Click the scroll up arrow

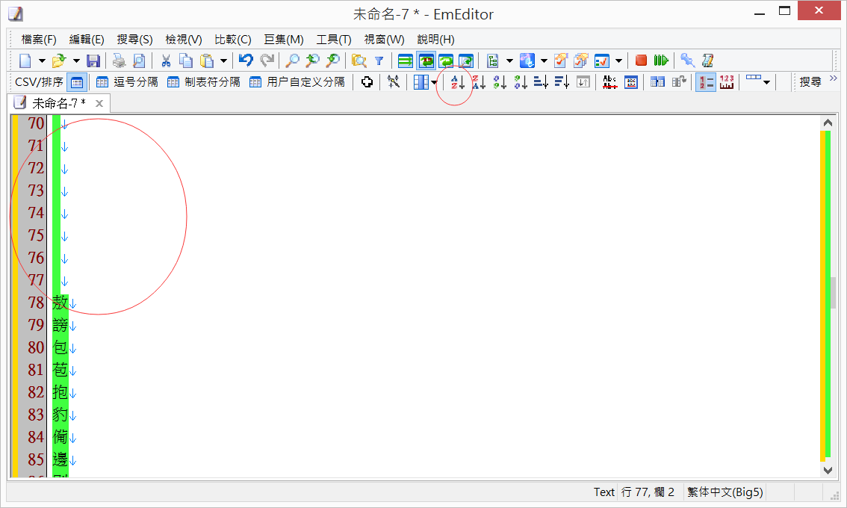point(828,123)
